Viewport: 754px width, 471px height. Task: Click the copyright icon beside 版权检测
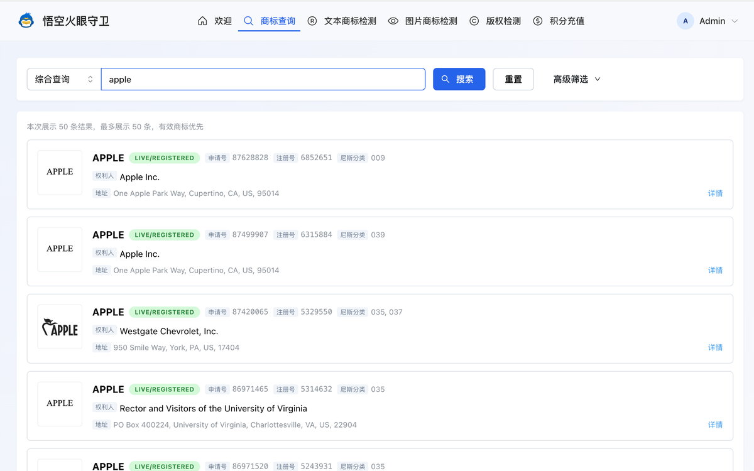click(x=474, y=21)
